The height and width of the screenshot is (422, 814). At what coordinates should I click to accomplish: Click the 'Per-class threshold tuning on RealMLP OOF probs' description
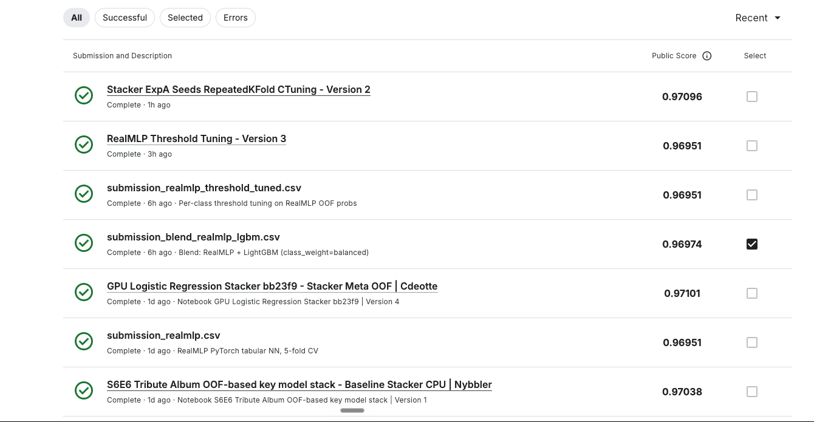point(268,203)
